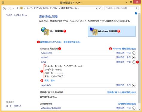The image size is (142, 112).
Task: Click the uxpc24x64 entry name
Action: point(46,85)
